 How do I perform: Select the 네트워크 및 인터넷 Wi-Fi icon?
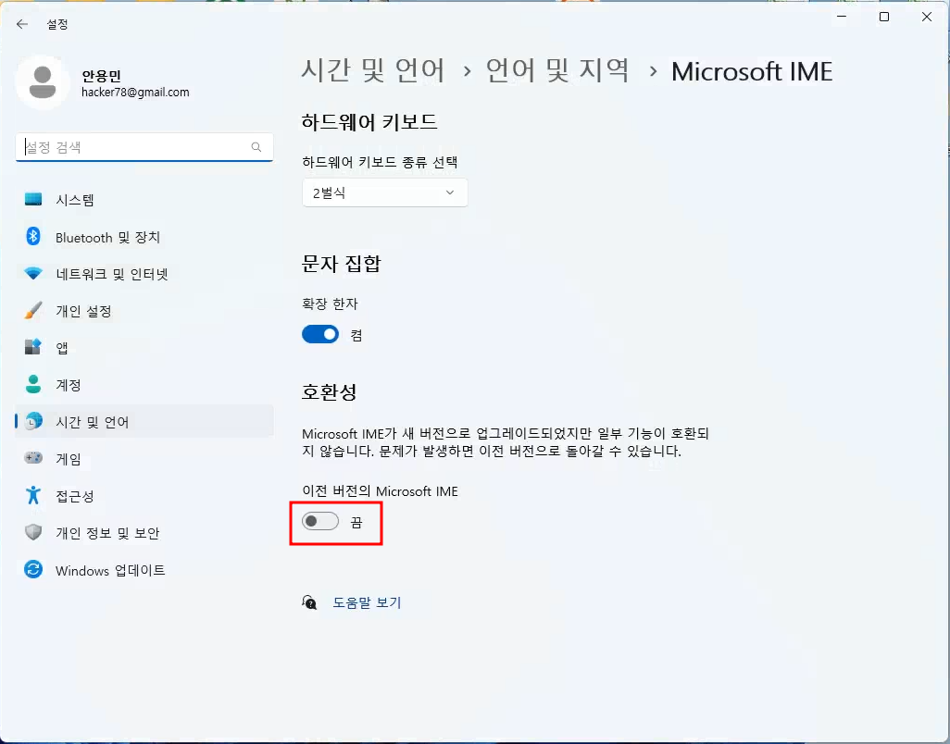coord(33,274)
